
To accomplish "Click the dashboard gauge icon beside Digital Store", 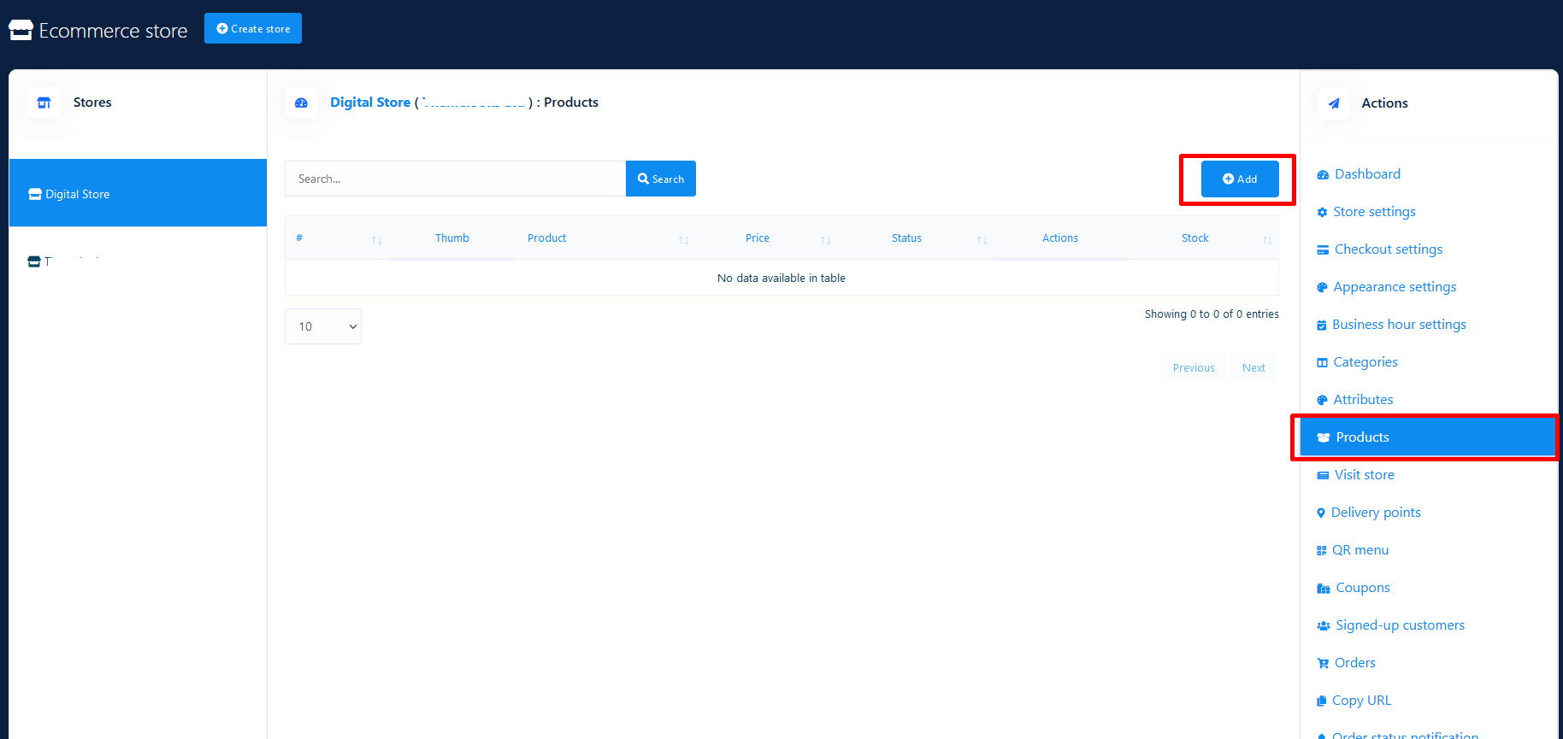I will 301,103.
